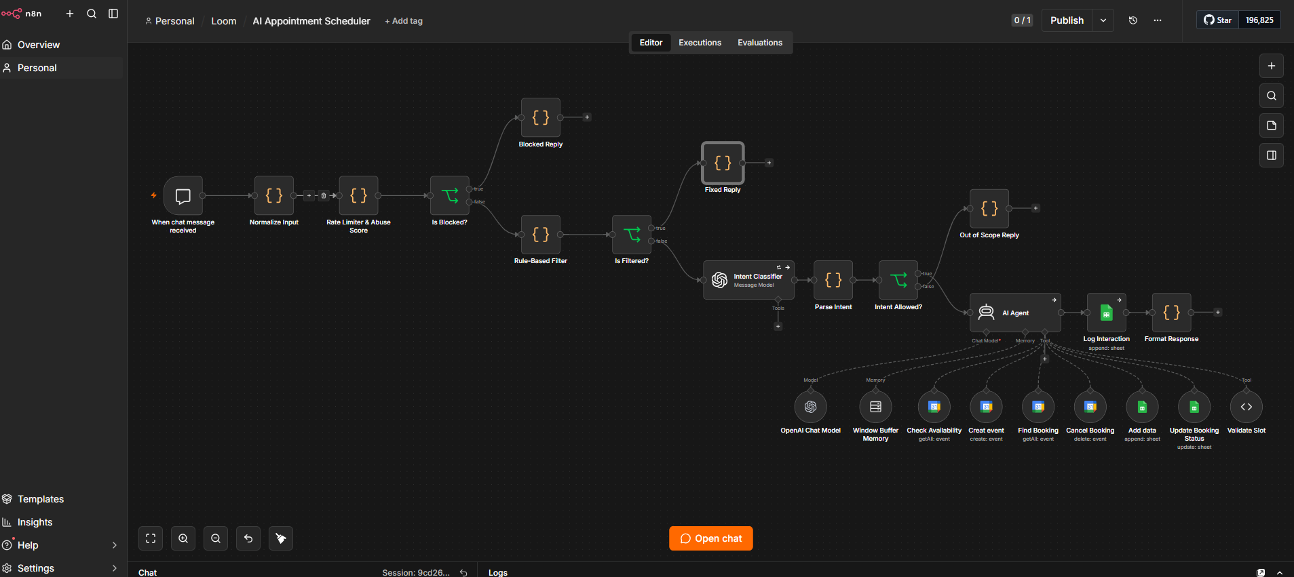Zoom out on the workflow canvas

click(x=216, y=538)
